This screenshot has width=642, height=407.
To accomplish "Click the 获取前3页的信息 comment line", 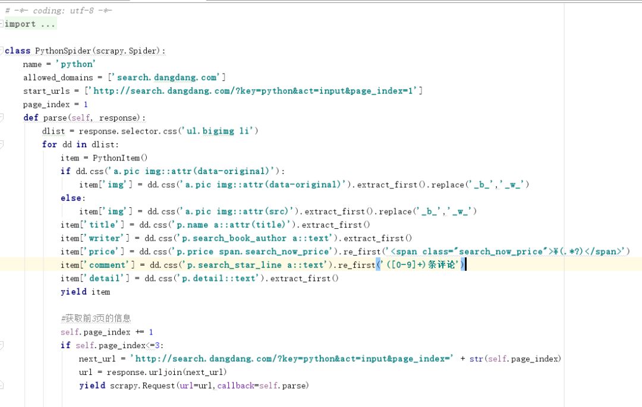I will 96,318.
